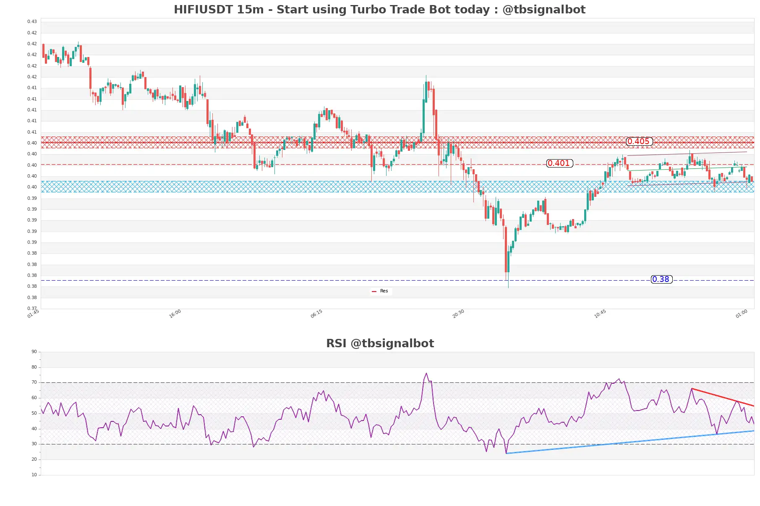This screenshot has height=506, width=760.
Task: Click the 0.401 price level label
Action: (x=559, y=163)
